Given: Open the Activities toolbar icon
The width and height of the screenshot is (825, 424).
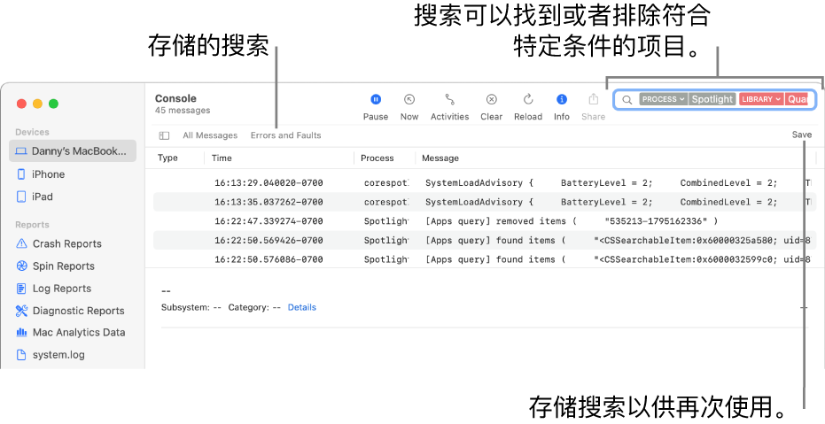Looking at the screenshot, I should pos(449,99).
